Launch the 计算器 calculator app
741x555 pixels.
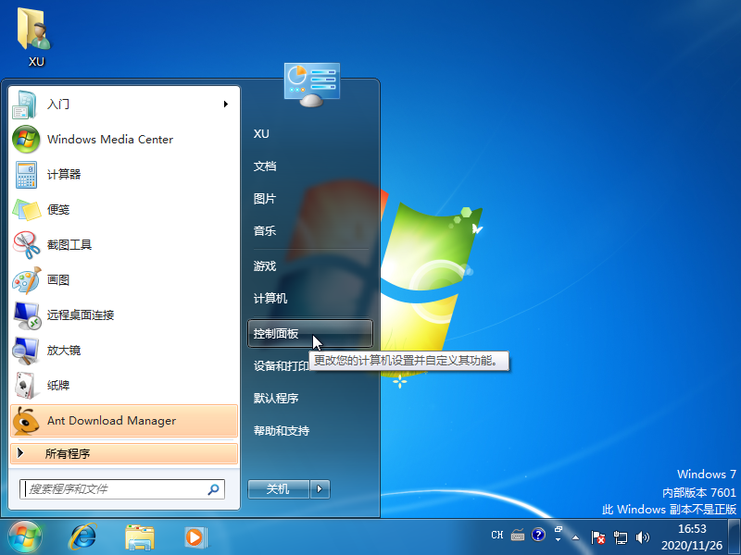click(63, 175)
